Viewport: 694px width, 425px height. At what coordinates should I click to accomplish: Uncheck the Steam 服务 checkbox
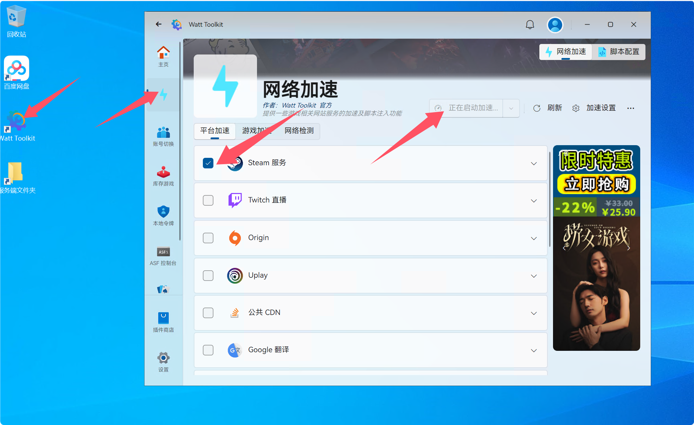208,163
